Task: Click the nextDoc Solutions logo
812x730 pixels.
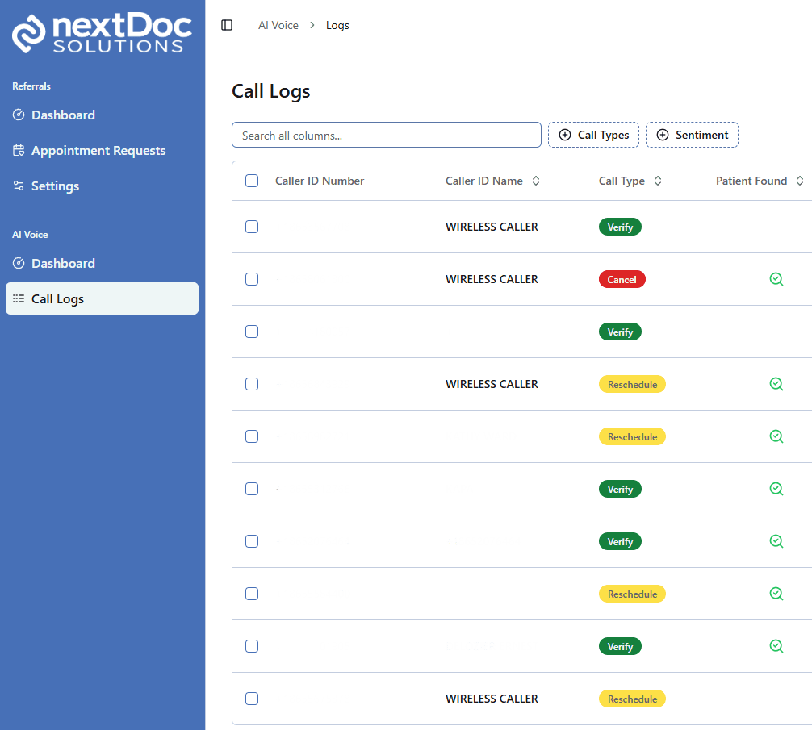Action: click(x=102, y=33)
